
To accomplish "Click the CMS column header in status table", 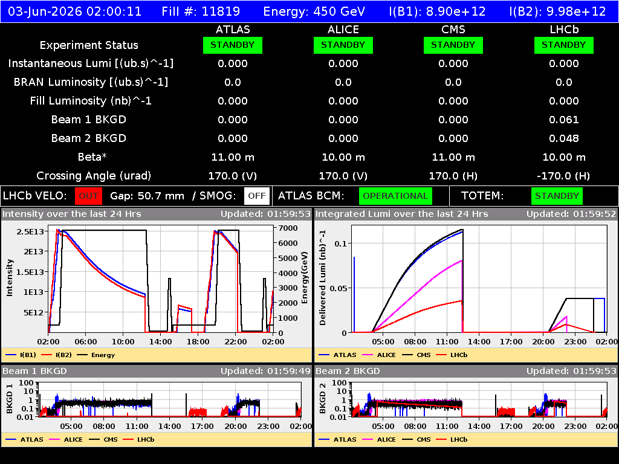I will click(453, 30).
